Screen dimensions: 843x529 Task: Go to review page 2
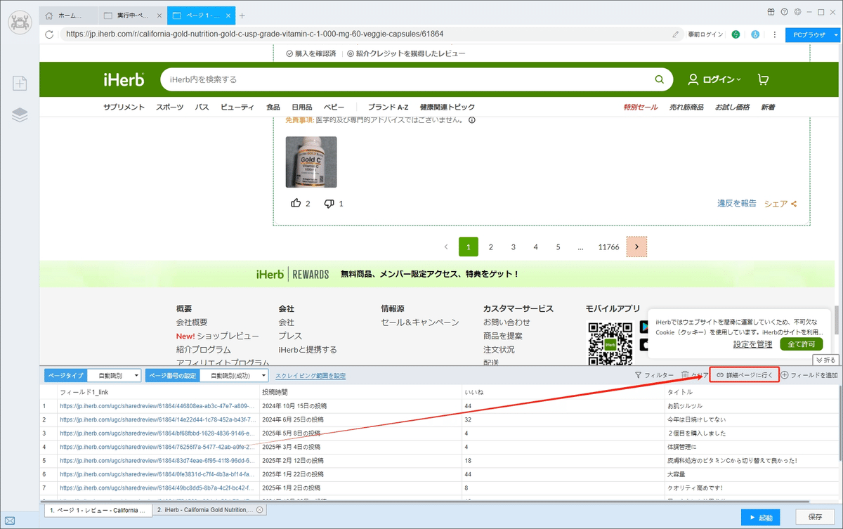[x=491, y=247]
